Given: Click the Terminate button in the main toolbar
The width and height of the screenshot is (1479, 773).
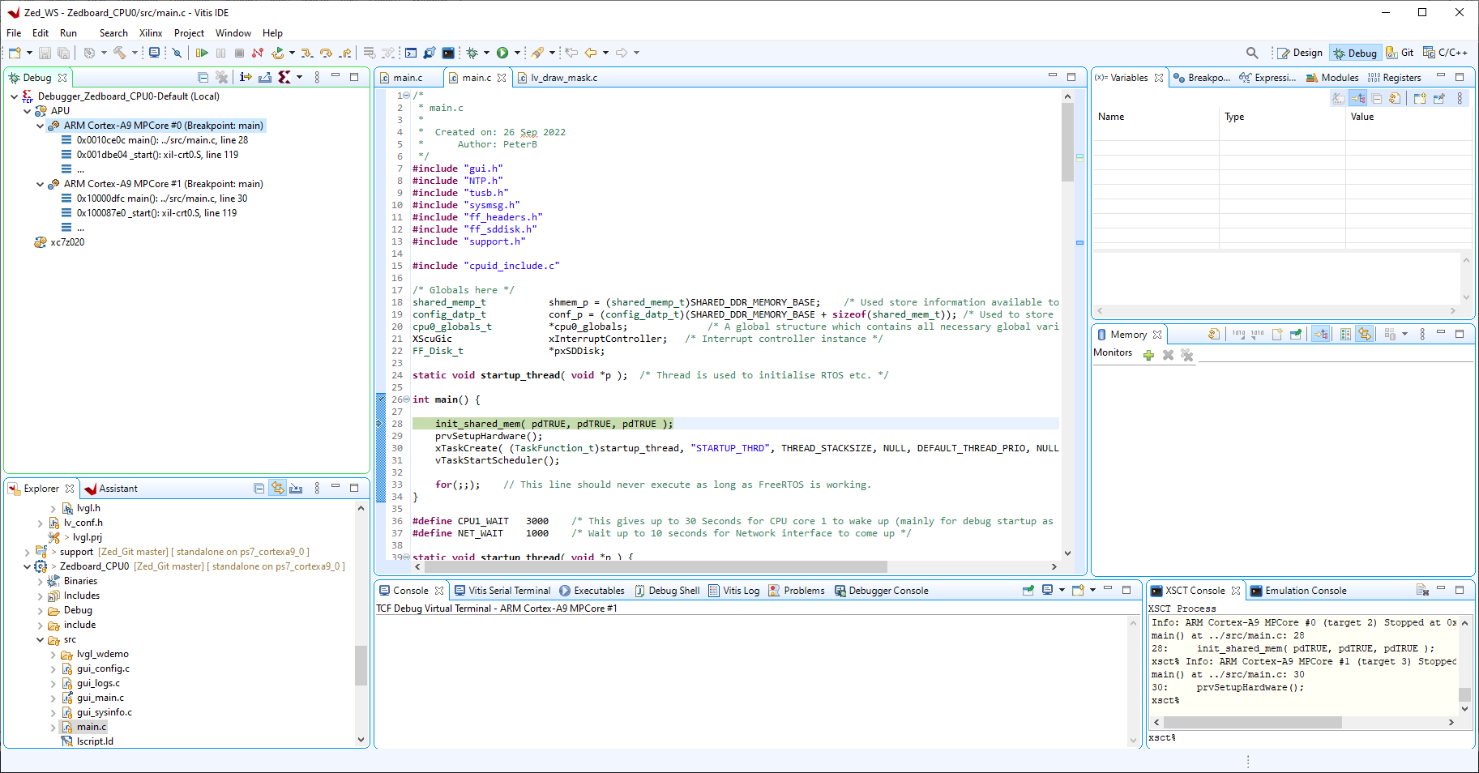Looking at the screenshot, I should point(239,53).
